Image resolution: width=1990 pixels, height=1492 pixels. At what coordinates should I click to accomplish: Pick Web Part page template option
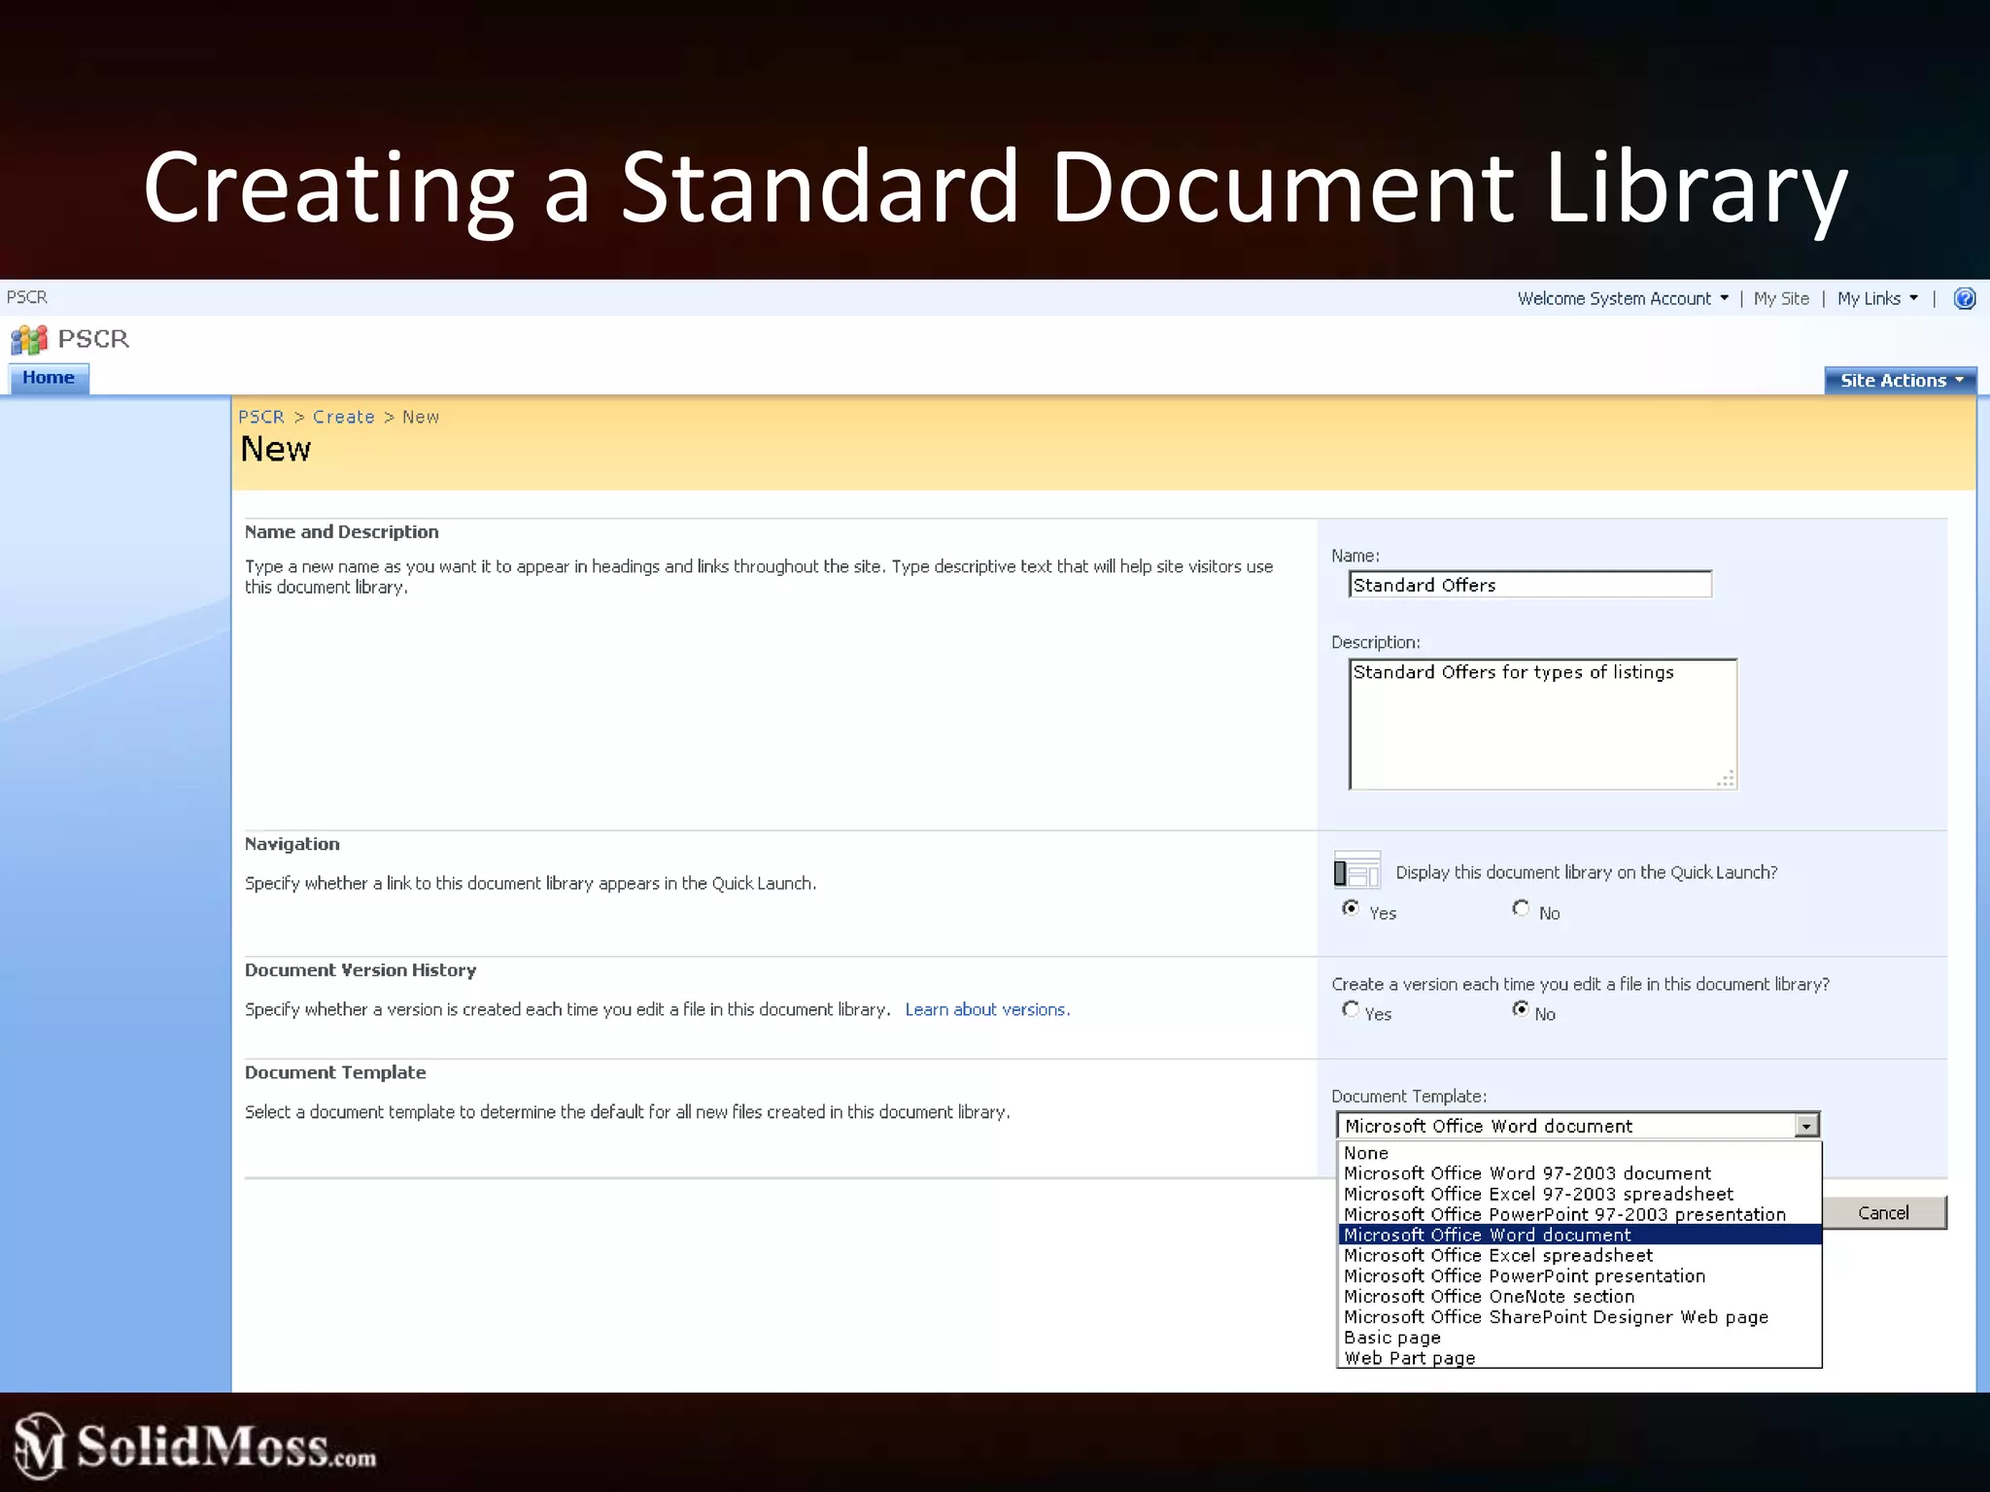(x=1409, y=1358)
